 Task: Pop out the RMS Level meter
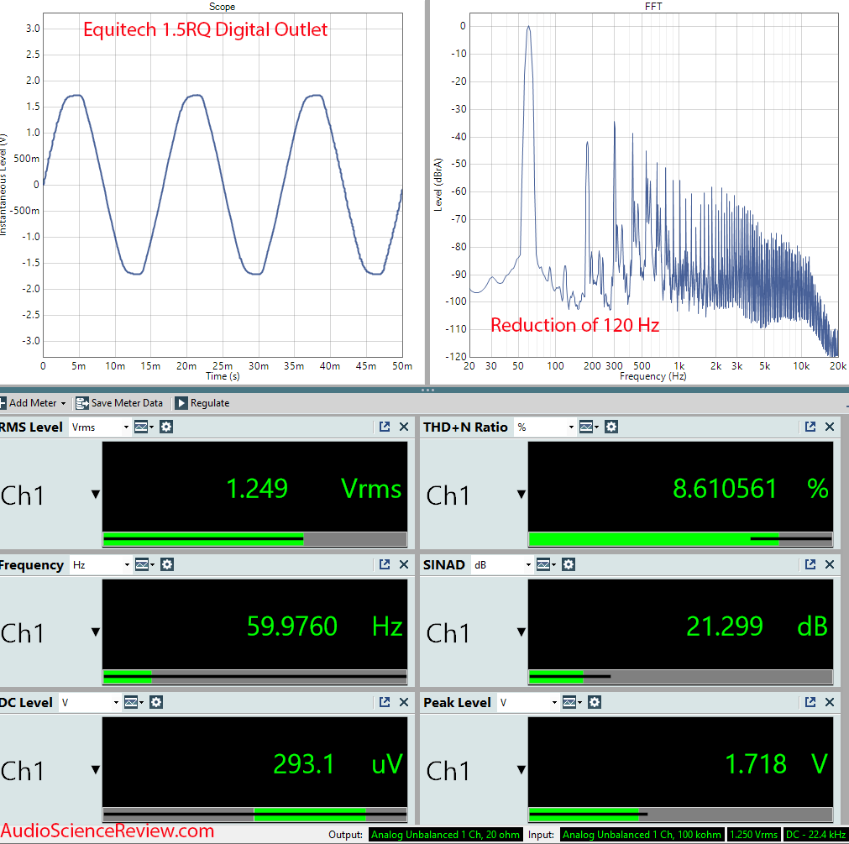(x=385, y=427)
